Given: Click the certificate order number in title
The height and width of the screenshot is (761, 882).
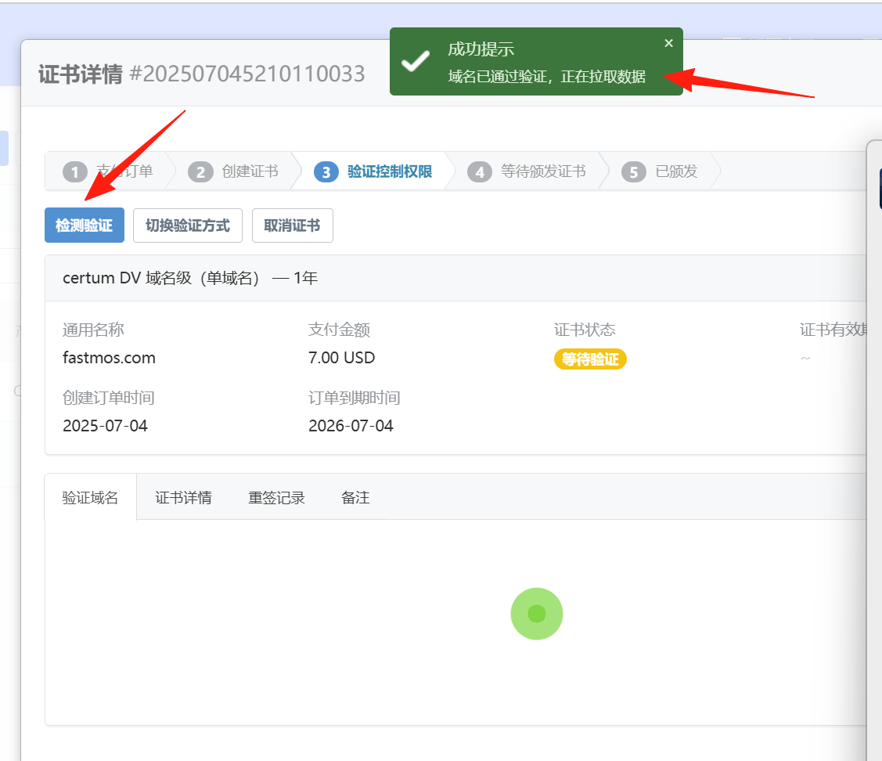Looking at the screenshot, I should [247, 74].
